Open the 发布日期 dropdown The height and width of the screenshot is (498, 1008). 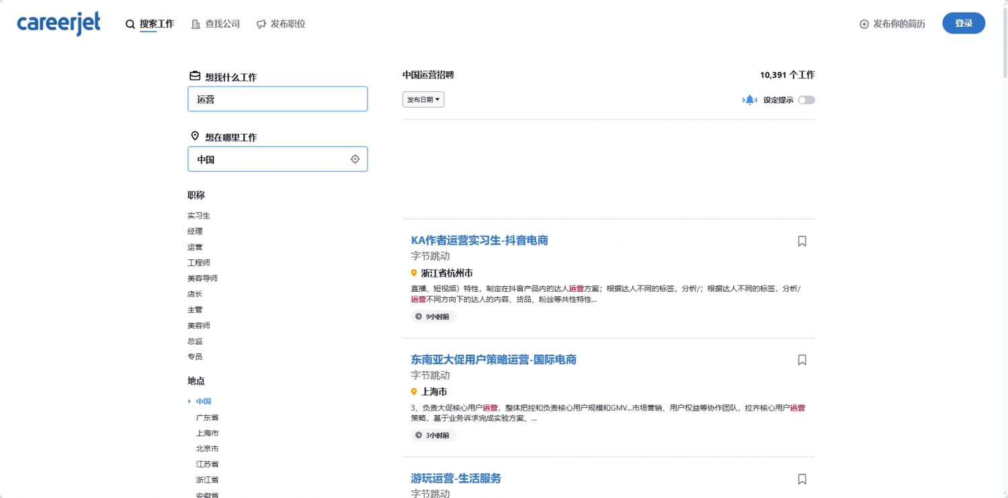click(x=423, y=99)
